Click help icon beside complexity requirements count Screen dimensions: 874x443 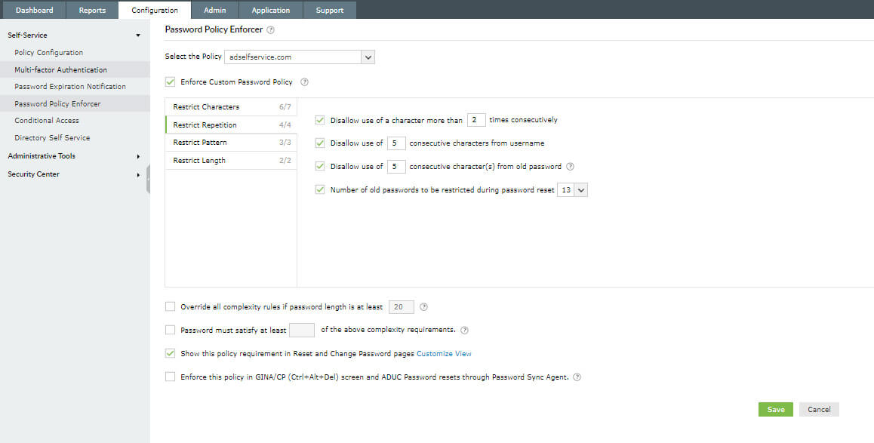coord(464,330)
